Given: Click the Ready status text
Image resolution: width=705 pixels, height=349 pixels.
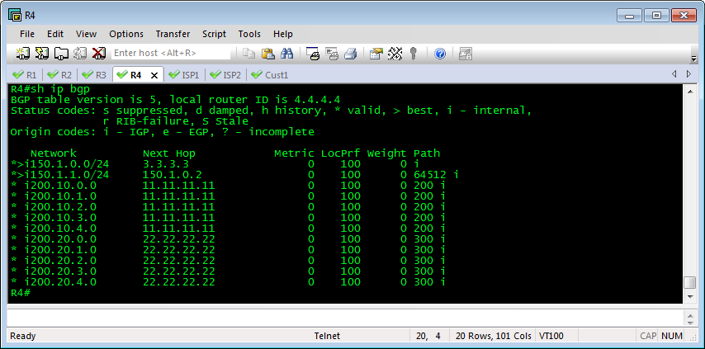Looking at the screenshot, I should [23, 336].
